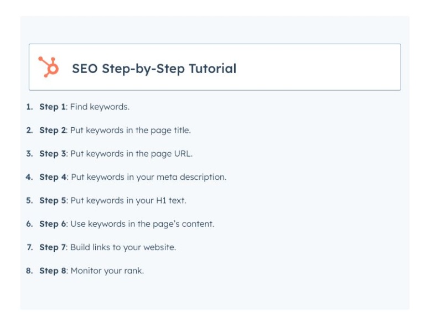Select the bold Step 5 label
This screenshot has height=322, width=425.
[53, 200]
